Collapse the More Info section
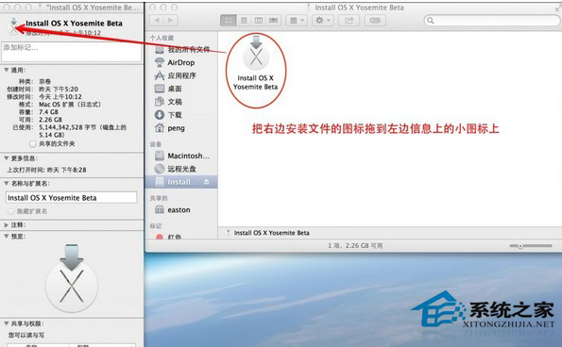Image resolution: width=562 pixels, height=347 pixels. pos(6,158)
